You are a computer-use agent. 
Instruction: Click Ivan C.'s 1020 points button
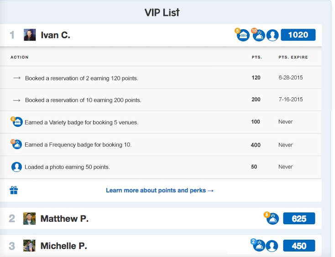pos(298,35)
